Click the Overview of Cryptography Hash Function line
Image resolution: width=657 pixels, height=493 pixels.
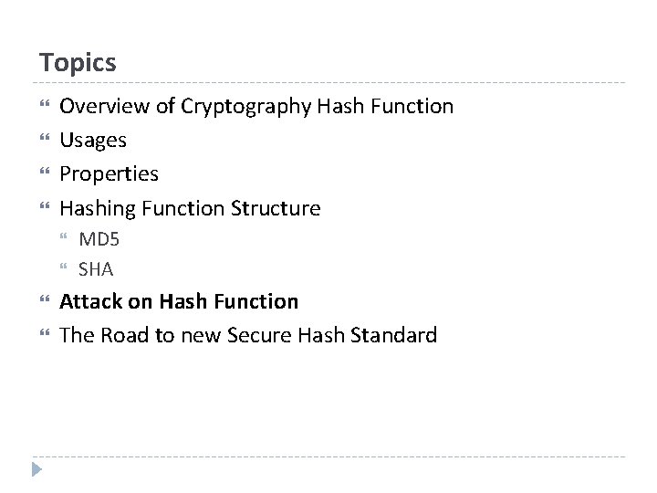point(256,107)
